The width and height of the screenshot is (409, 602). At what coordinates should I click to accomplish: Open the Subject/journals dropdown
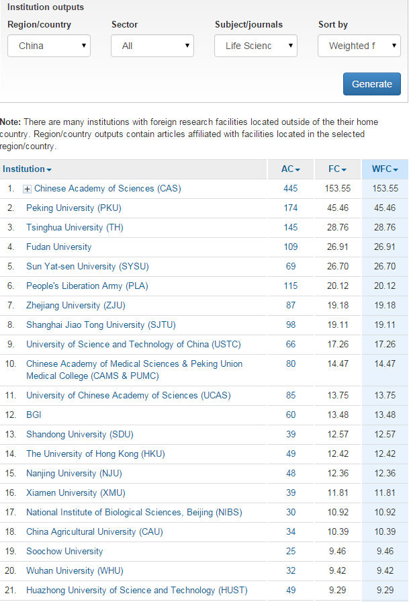pos(256,46)
